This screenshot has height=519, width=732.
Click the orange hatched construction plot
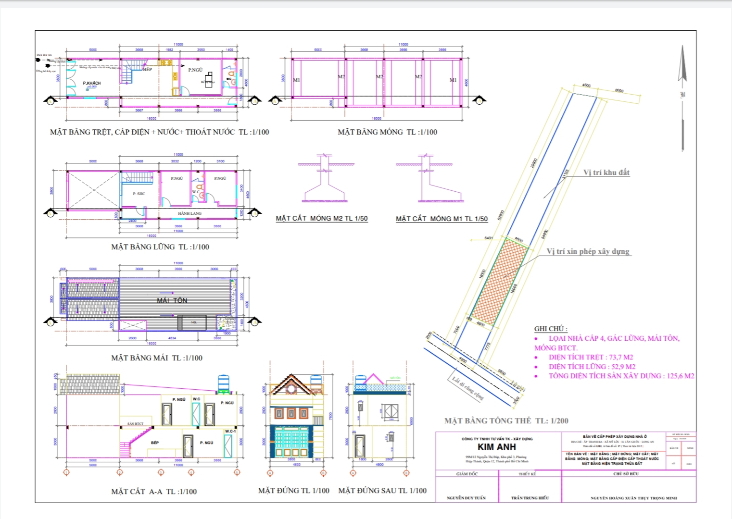(x=500, y=281)
